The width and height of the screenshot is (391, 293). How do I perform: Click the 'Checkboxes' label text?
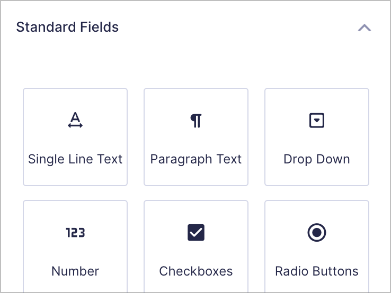coord(196,271)
